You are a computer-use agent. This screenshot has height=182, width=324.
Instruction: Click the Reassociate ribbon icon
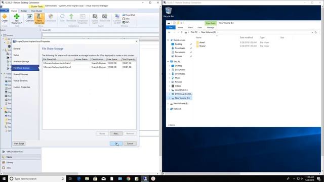105,18
